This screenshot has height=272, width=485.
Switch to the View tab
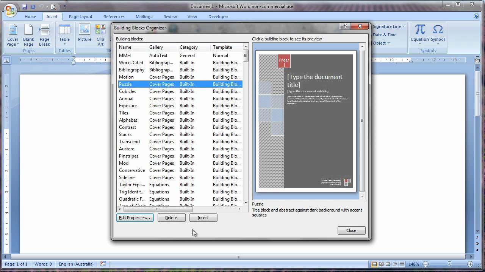tap(192, 17)
